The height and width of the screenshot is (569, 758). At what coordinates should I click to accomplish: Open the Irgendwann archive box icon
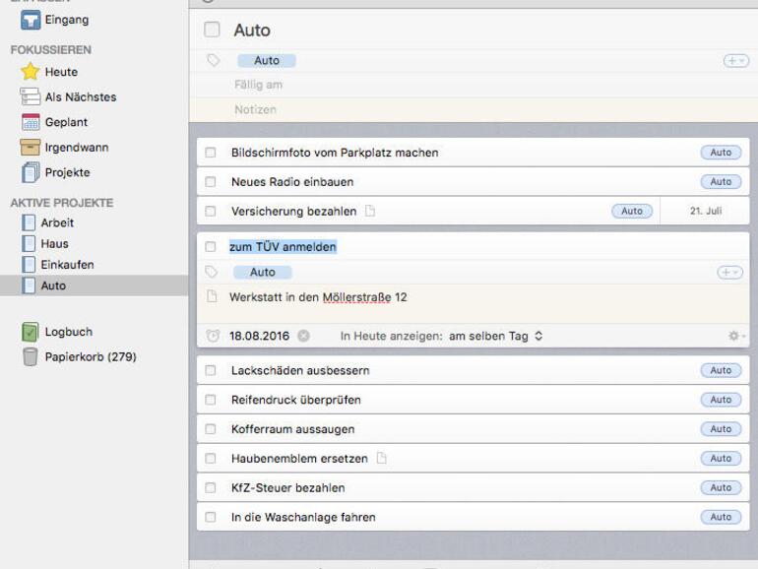pos(31,148)
